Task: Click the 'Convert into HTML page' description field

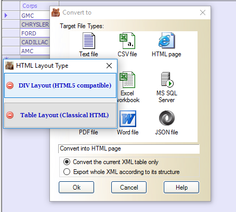Action: [x=129, y=149]
